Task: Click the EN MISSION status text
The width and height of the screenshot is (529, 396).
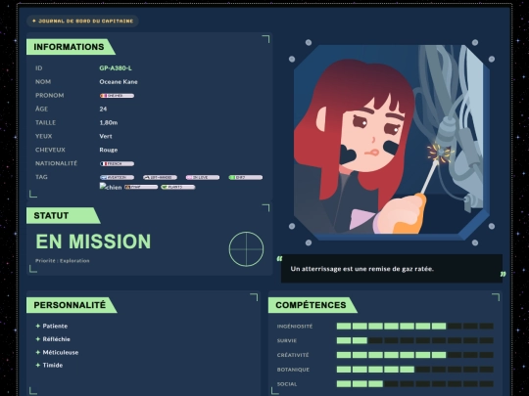Action: [93, 242]
